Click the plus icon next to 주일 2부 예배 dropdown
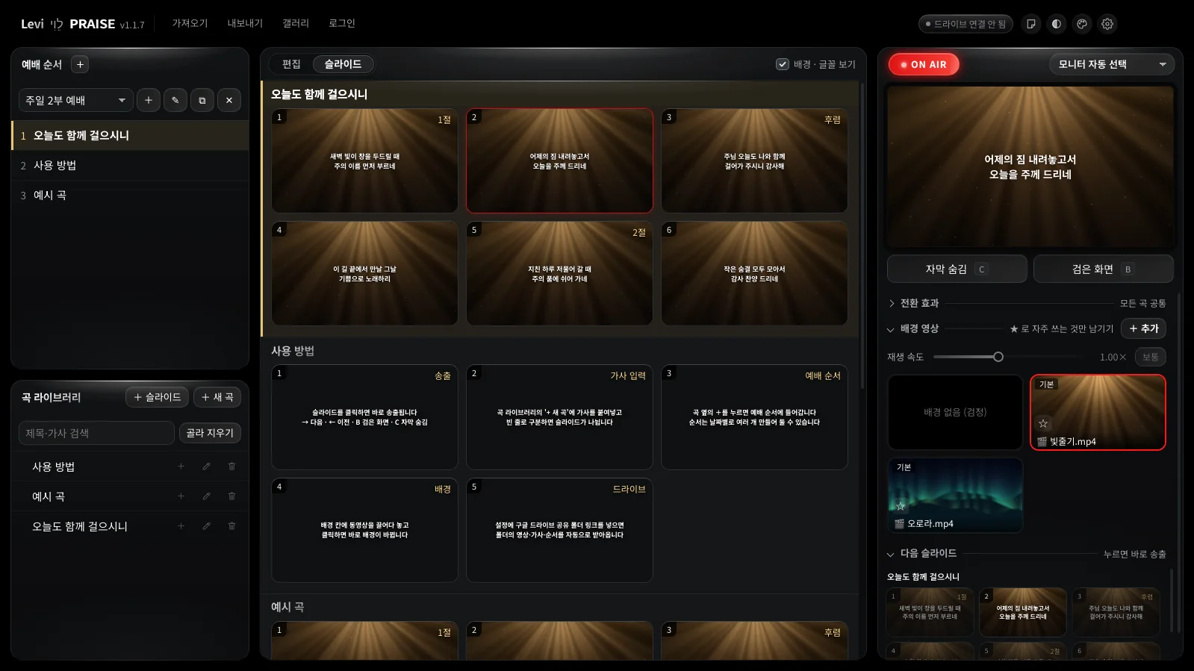 pos(149,100)
